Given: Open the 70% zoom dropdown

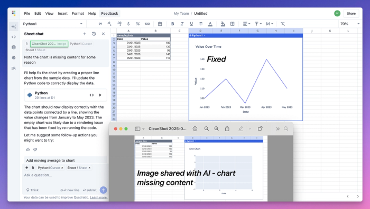Looking at the screenshot, I should point(350,24).
